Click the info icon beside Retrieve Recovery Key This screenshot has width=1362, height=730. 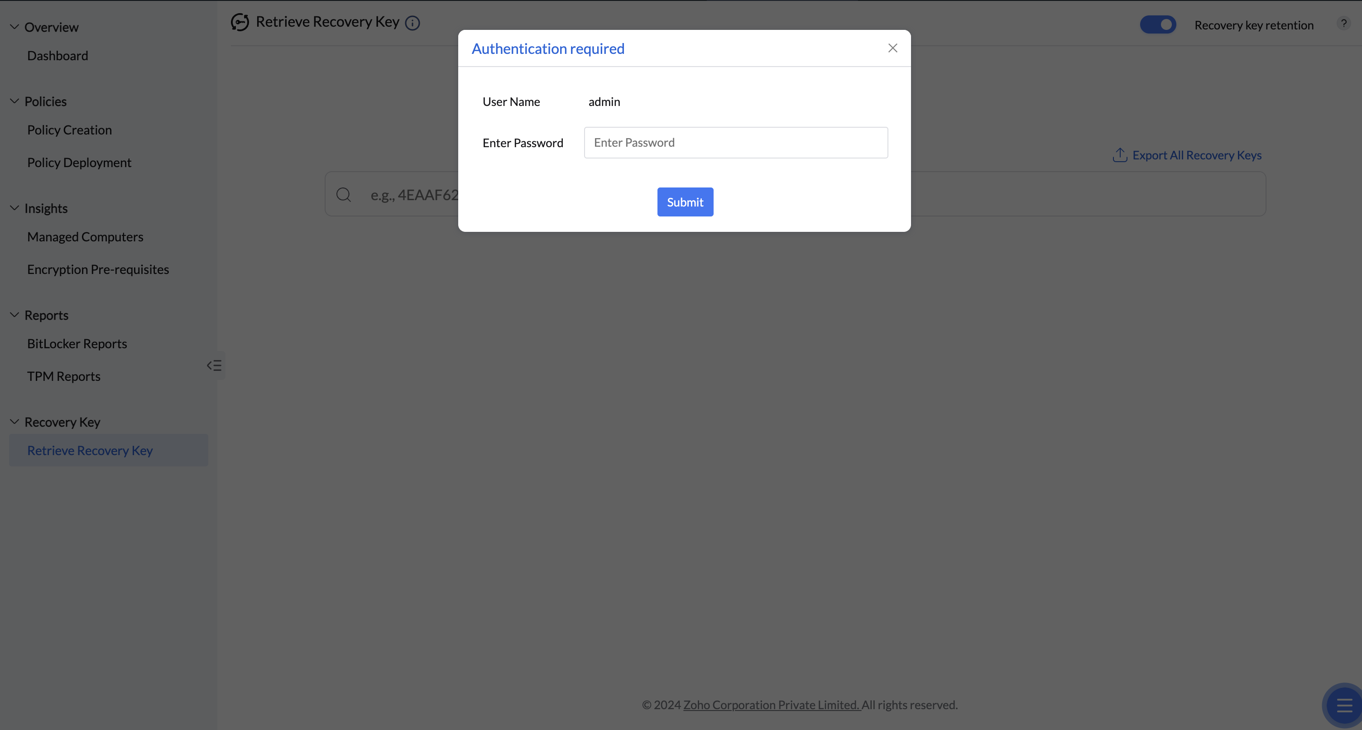pos(412,23)
